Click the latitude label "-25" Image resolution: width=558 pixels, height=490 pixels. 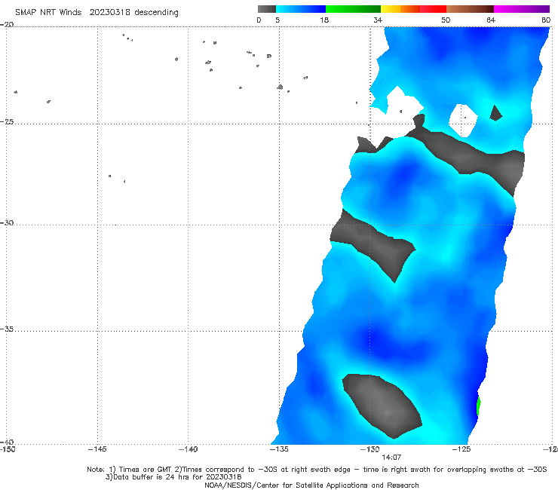7,121
